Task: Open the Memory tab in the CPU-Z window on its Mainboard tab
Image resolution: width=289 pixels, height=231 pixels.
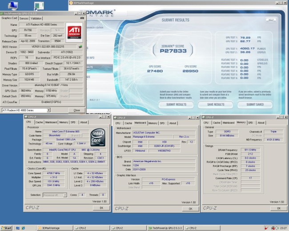Action: coord(153,123)
